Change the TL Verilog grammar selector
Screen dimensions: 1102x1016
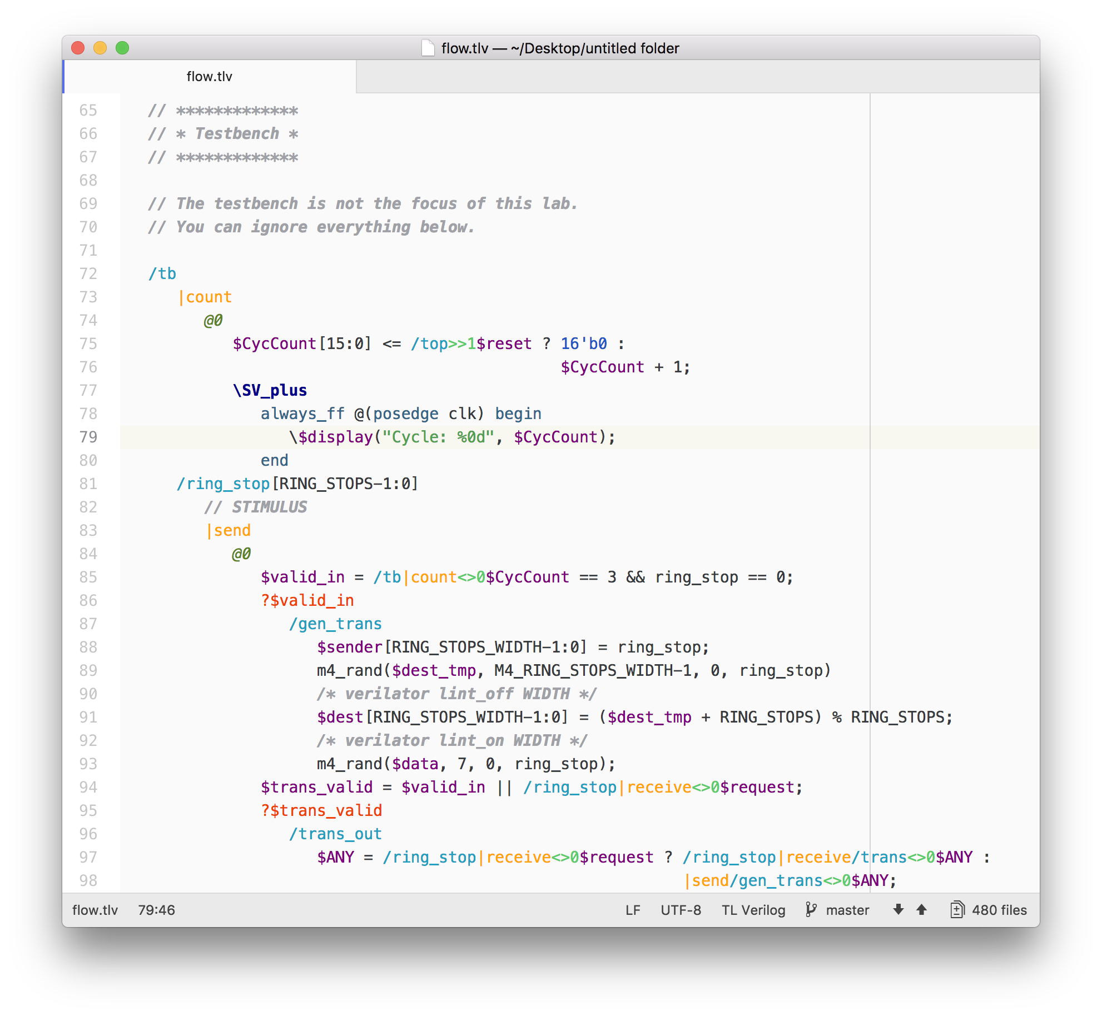[x=753, y=910]
